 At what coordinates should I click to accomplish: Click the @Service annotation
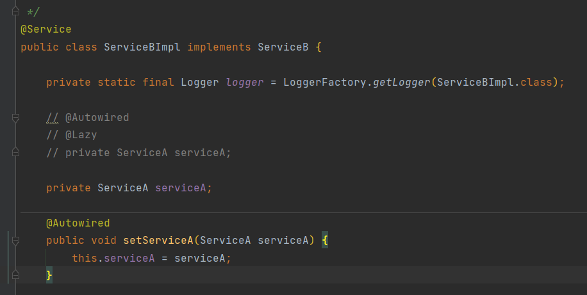[x=45, y=29]
